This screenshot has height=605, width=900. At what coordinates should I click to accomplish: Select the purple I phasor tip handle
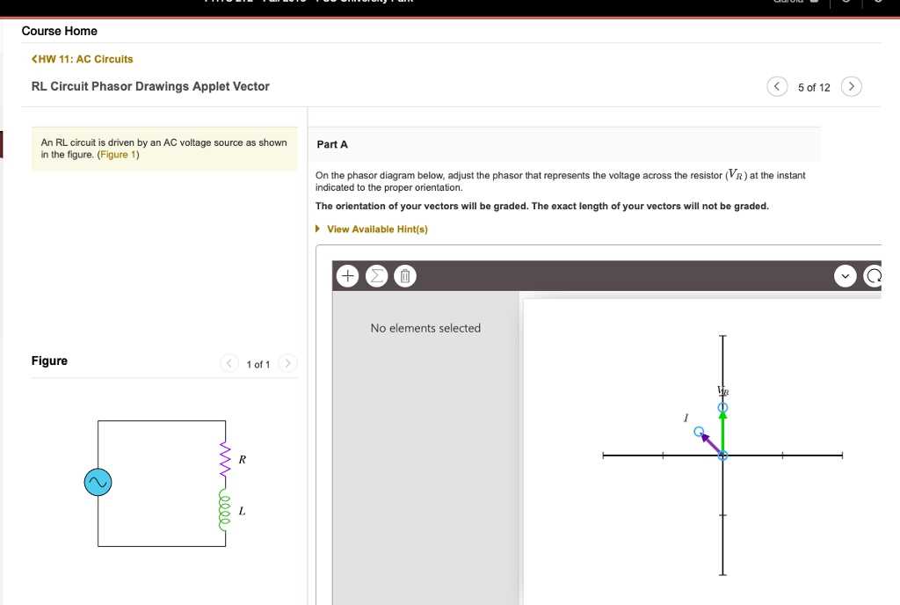[699, 431]
